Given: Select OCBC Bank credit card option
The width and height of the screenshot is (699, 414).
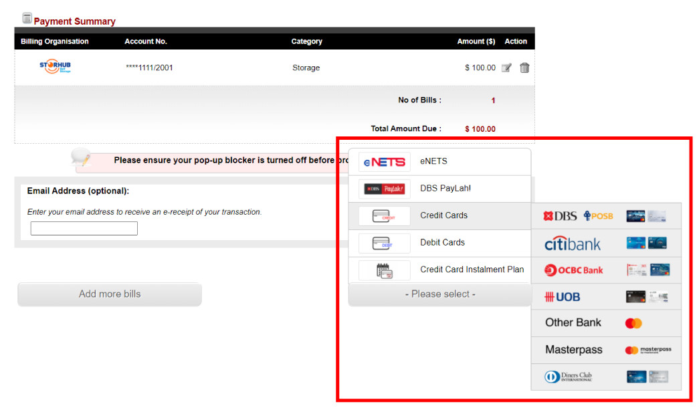Looking at the screenshot, I should coord(606,270).
